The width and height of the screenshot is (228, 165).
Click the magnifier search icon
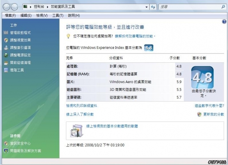pyautogui.click(x=223, y=7)
